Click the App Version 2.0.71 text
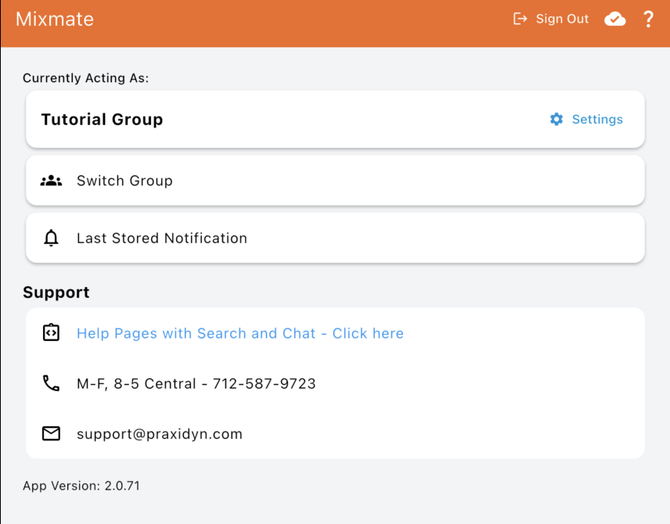Screen dimensions: 670x524 pos(81,486)
